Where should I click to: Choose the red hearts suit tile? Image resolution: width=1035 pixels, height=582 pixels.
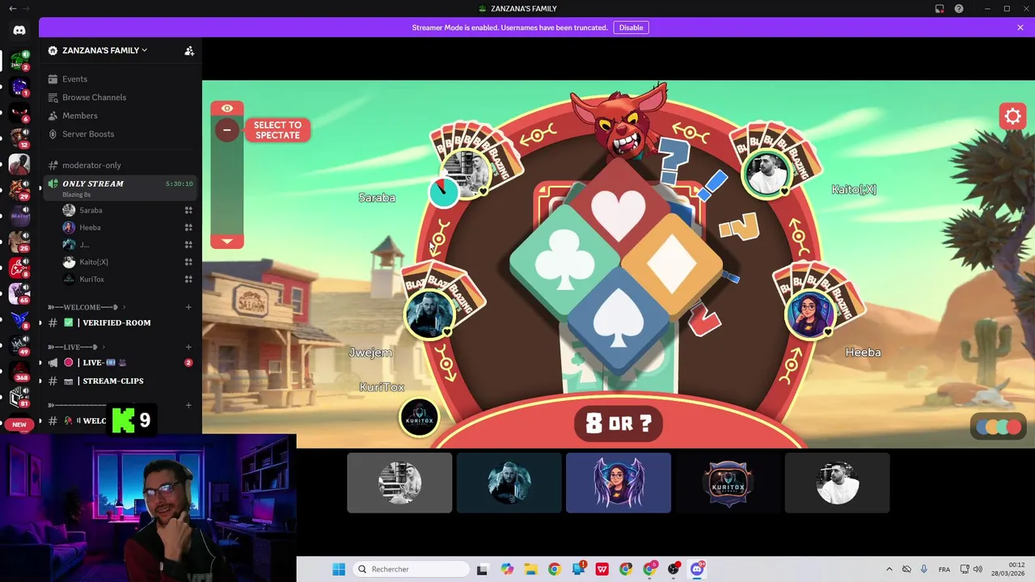[619, 209]
